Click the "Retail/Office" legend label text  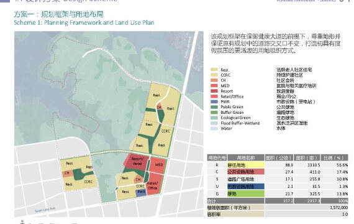(x=232, y=96)
